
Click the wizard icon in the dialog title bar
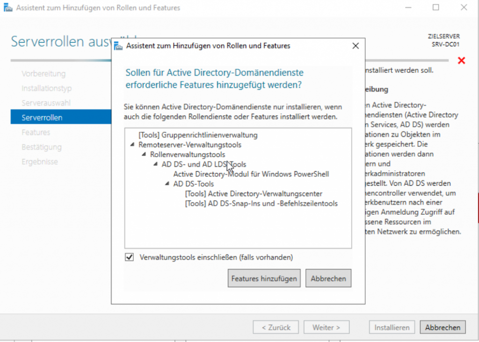pos(119,46)
